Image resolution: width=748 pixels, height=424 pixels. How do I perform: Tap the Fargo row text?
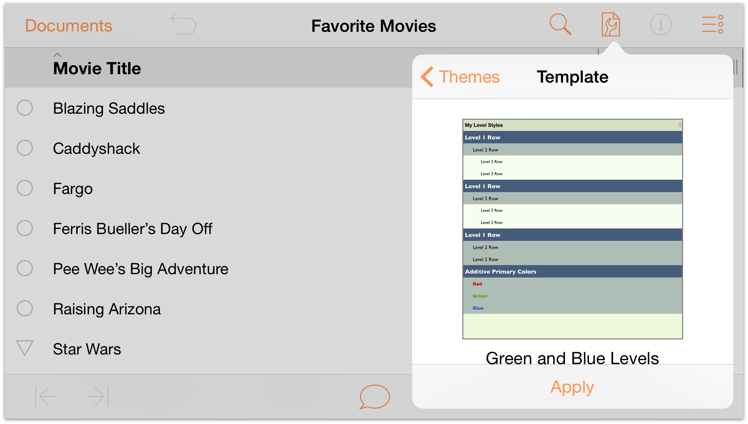[x=73, y=189]
